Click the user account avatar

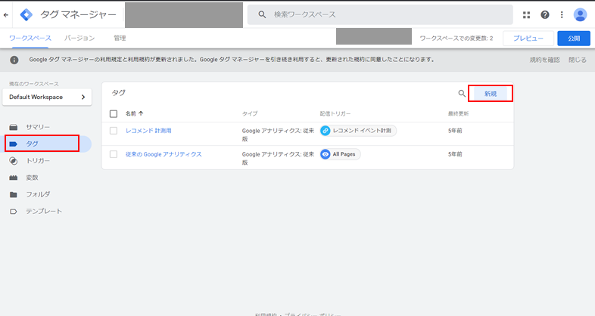(x=580, y=15)
